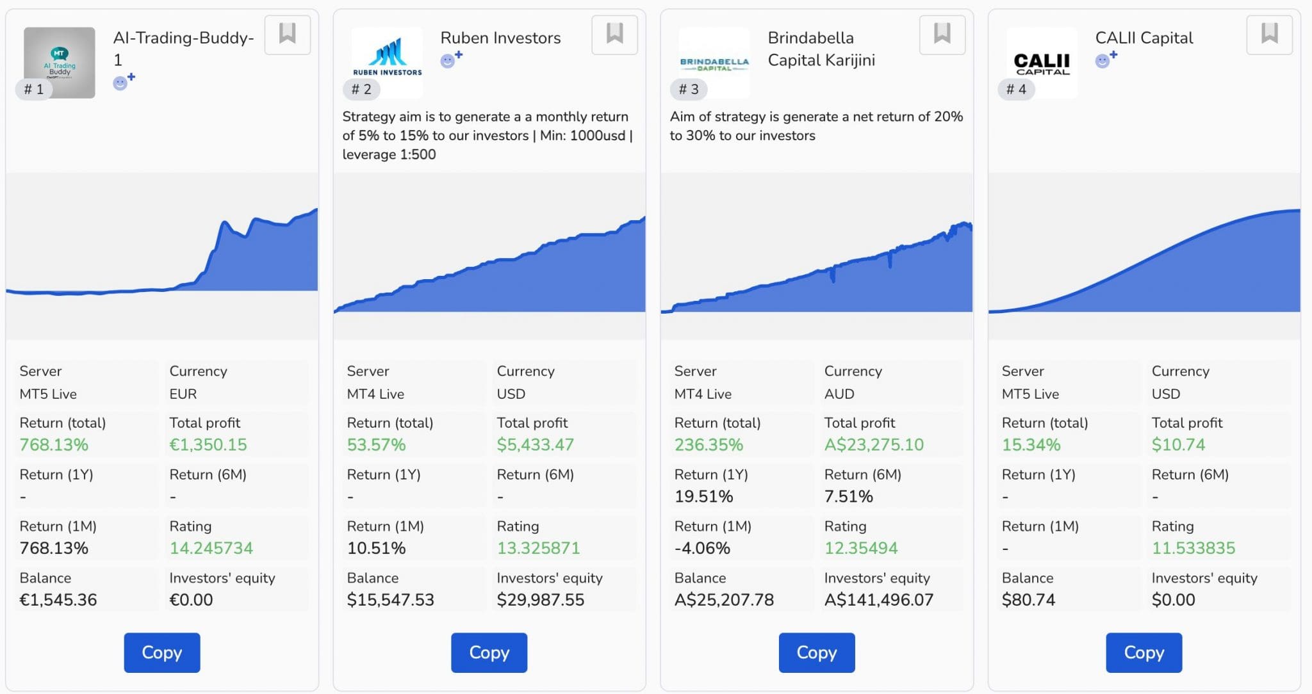The width and height of the screenshot is (1312, 694).
Task: Select total return value 15.34%
Action: (1031, 444)
